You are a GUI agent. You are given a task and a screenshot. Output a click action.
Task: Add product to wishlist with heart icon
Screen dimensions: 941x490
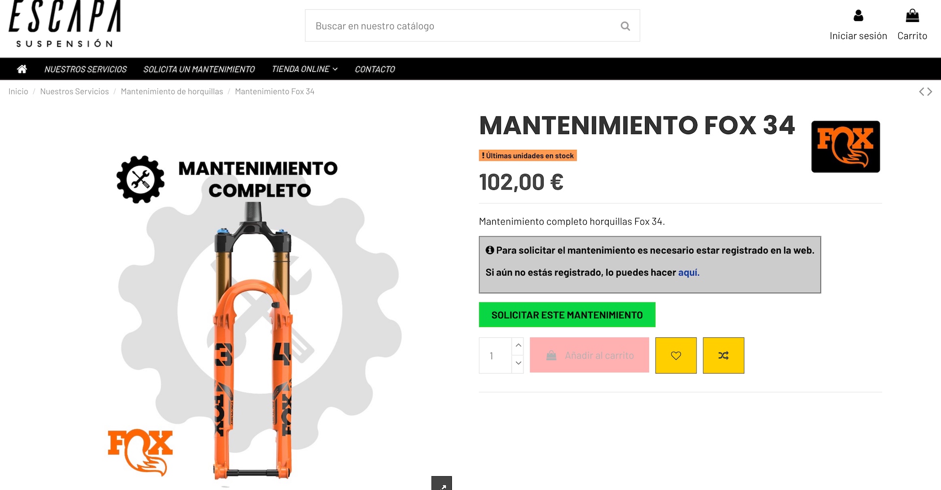[676, 355]
